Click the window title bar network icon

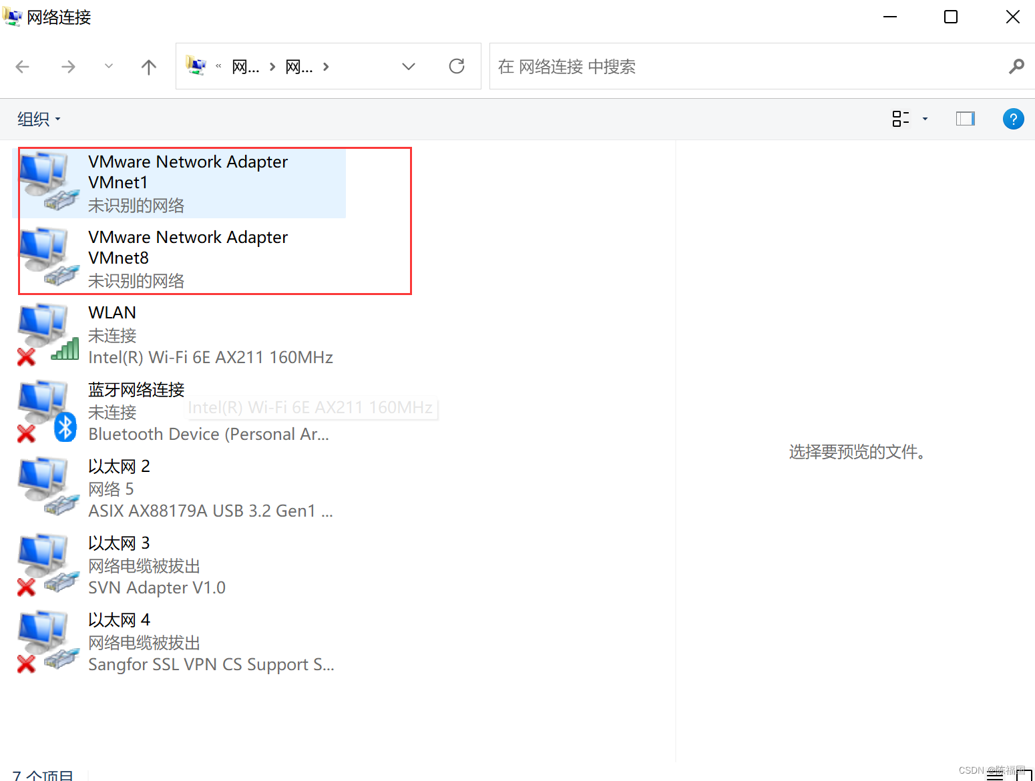point(12,16)
